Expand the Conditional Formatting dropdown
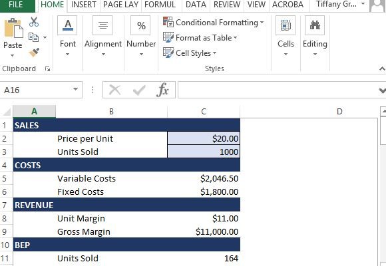The width and height of the screenshot is (386, 266). [x=262, y=23]
